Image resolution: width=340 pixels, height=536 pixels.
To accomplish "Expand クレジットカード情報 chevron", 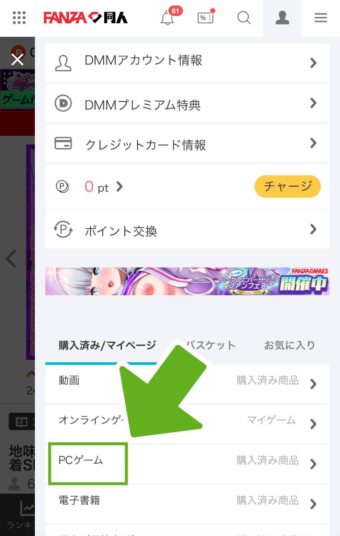I will click(x=313, y=143).
